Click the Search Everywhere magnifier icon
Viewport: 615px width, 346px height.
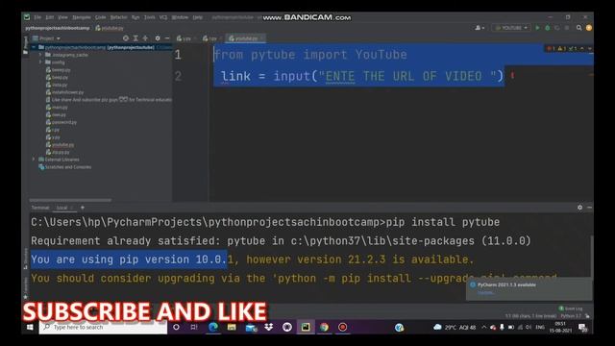[578, 28]
